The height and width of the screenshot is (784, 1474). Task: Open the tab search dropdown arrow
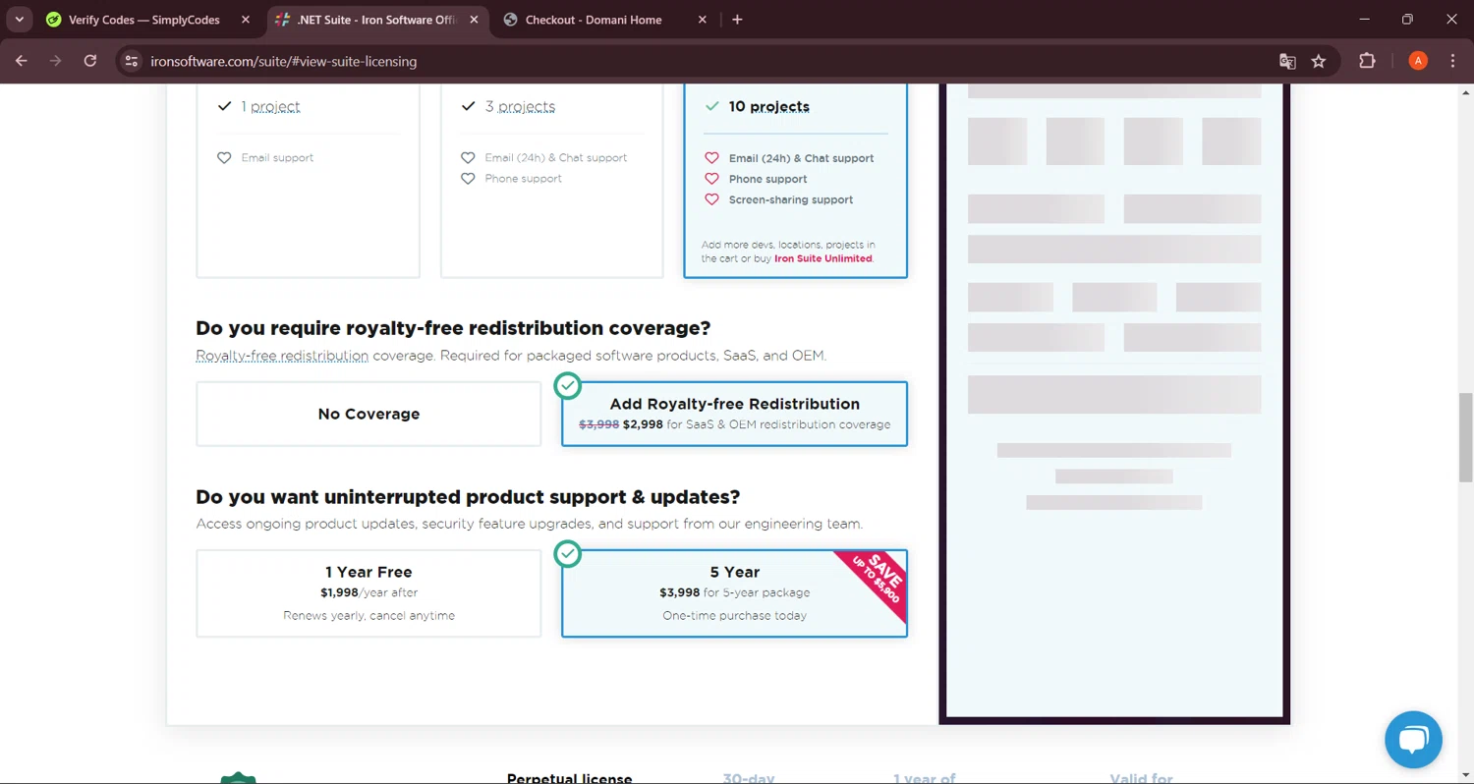coord(19,20)
